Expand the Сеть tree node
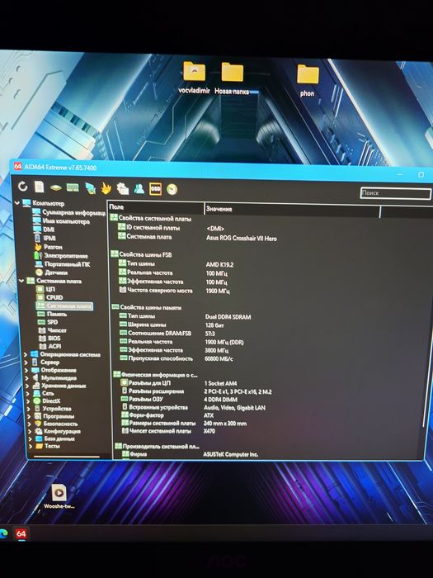433x578 pixels. point(27,393)
